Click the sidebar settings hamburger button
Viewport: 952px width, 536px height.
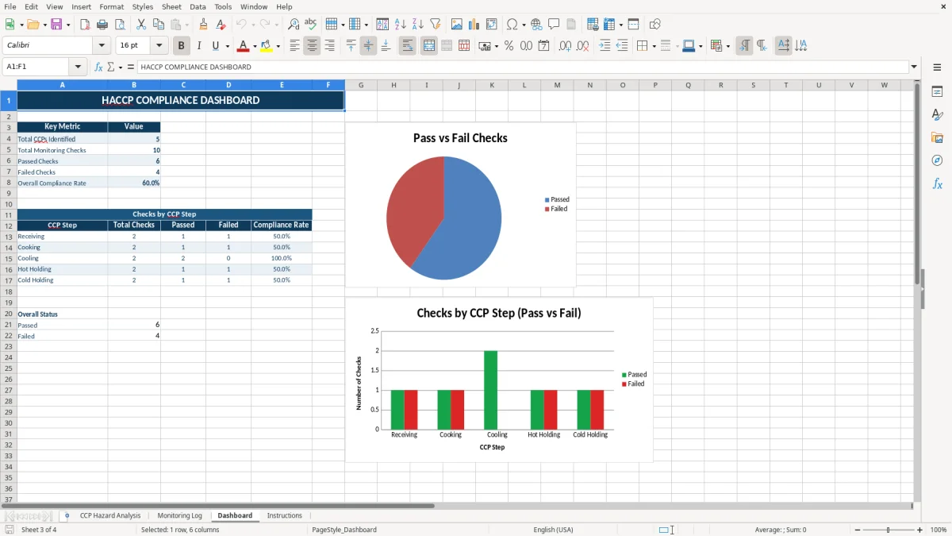937,67
